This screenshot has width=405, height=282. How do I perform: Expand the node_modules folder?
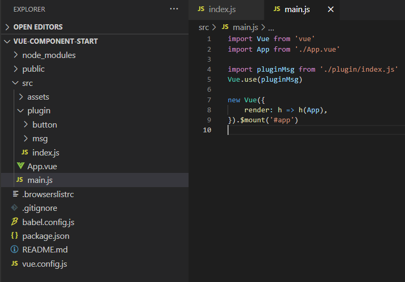point(95,55)
